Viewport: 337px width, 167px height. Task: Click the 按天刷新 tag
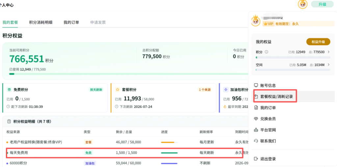(x=96, y=89)
